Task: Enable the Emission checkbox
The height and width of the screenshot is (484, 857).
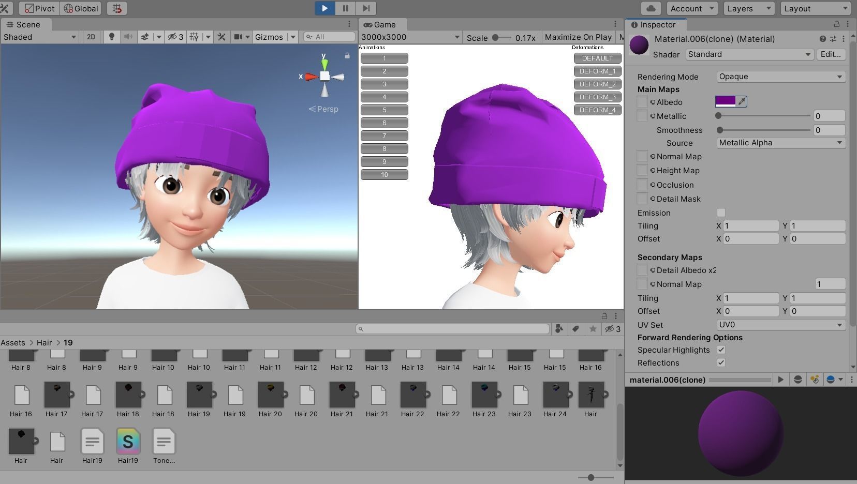Action: [721, 213]
